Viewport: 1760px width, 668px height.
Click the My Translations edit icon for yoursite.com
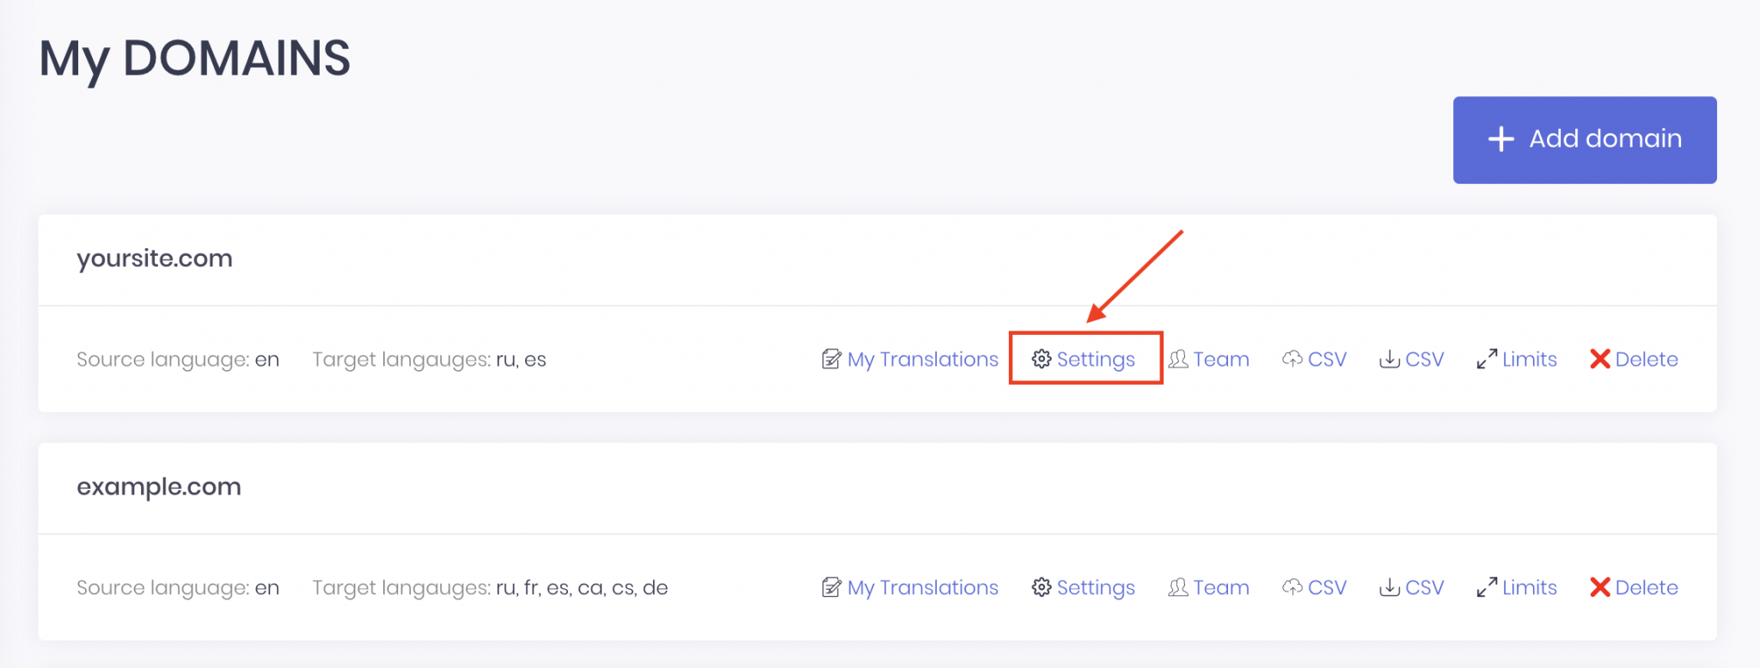(831, 359)
